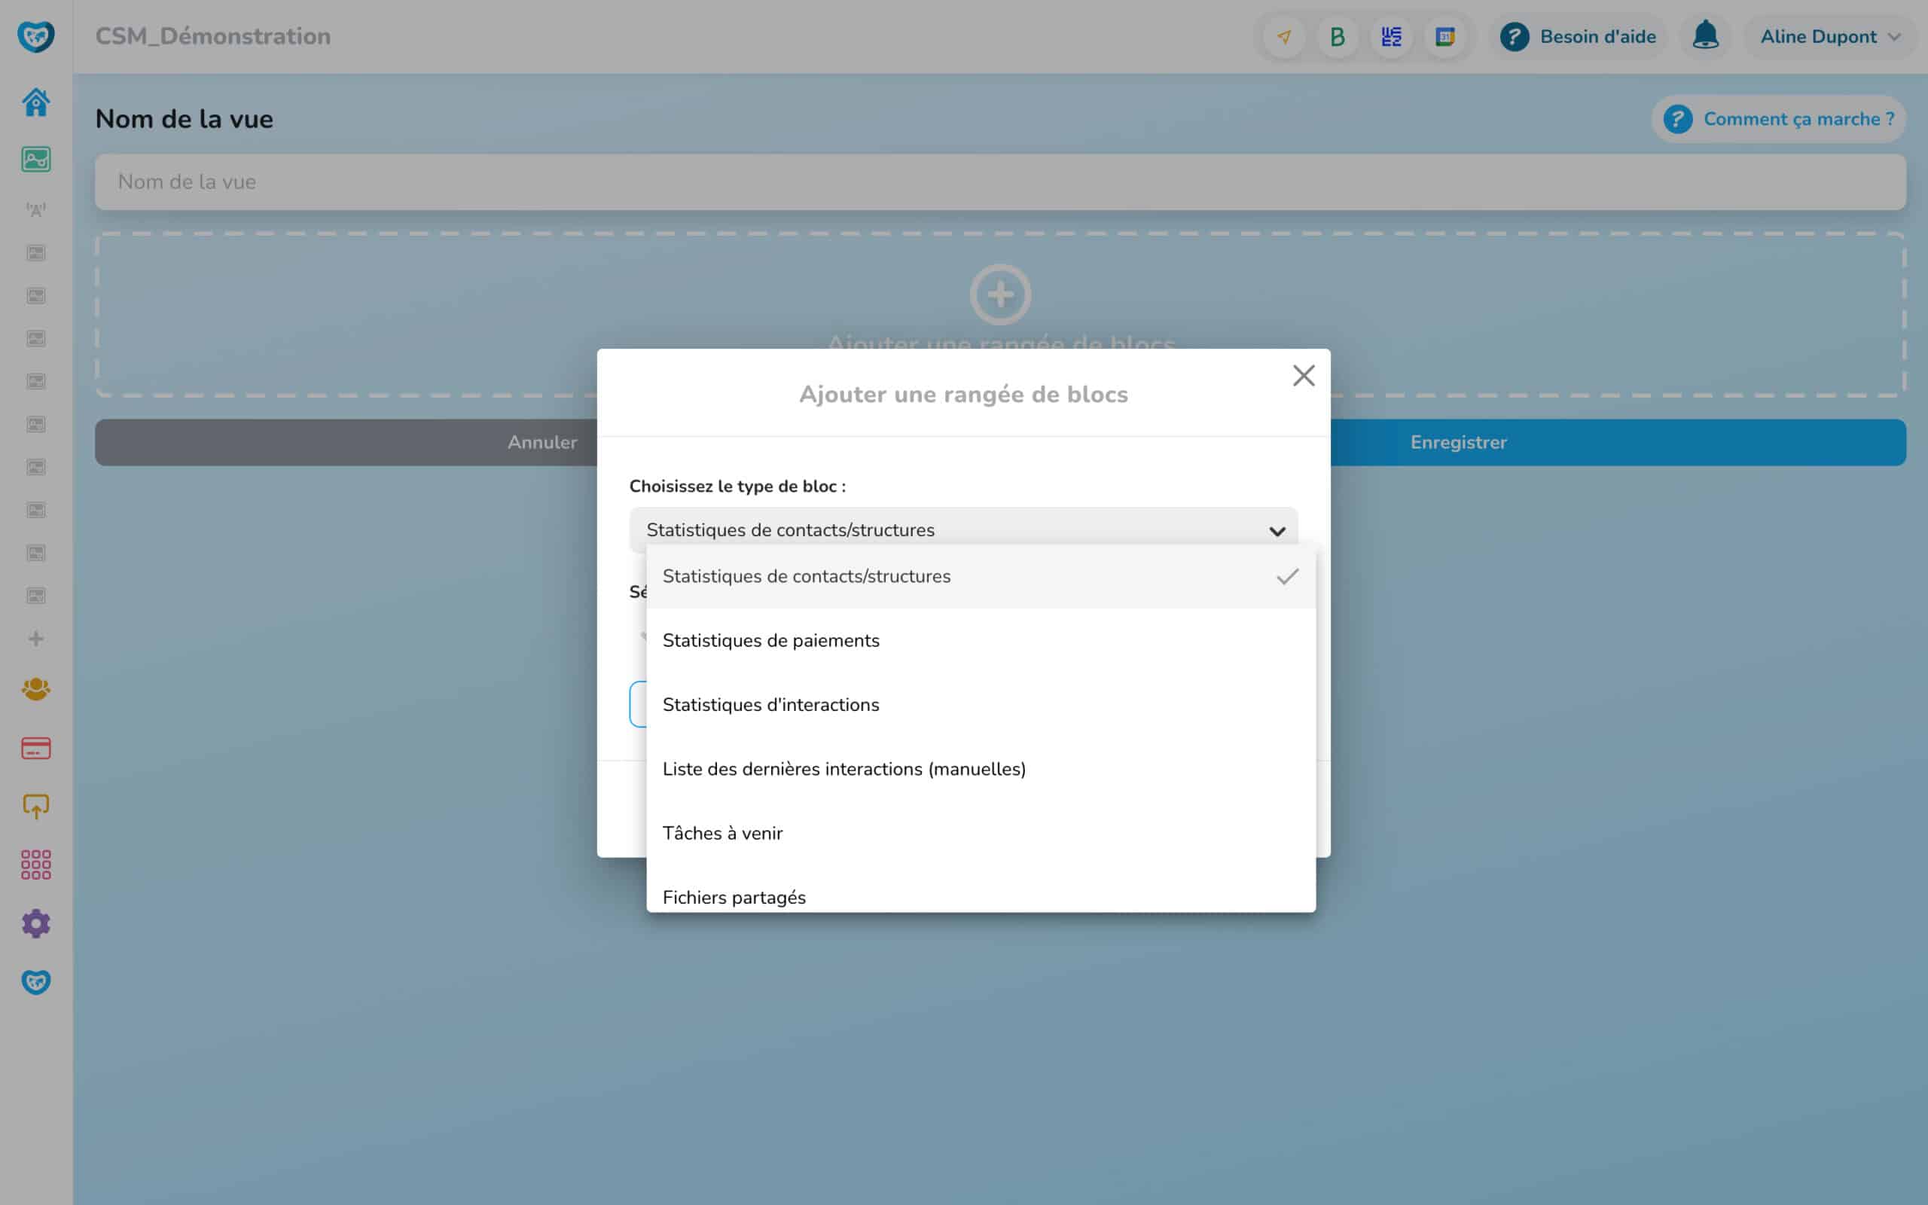
Task: Pick Liste des dernières interactions (manuelles)
Action: tap(843, 769)
